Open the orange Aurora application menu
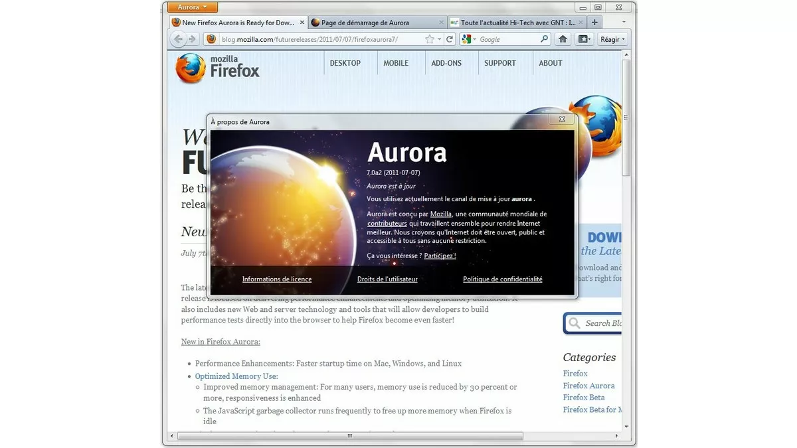The width and height of the screenshot is (797, 448). click(x=192, y=7)
